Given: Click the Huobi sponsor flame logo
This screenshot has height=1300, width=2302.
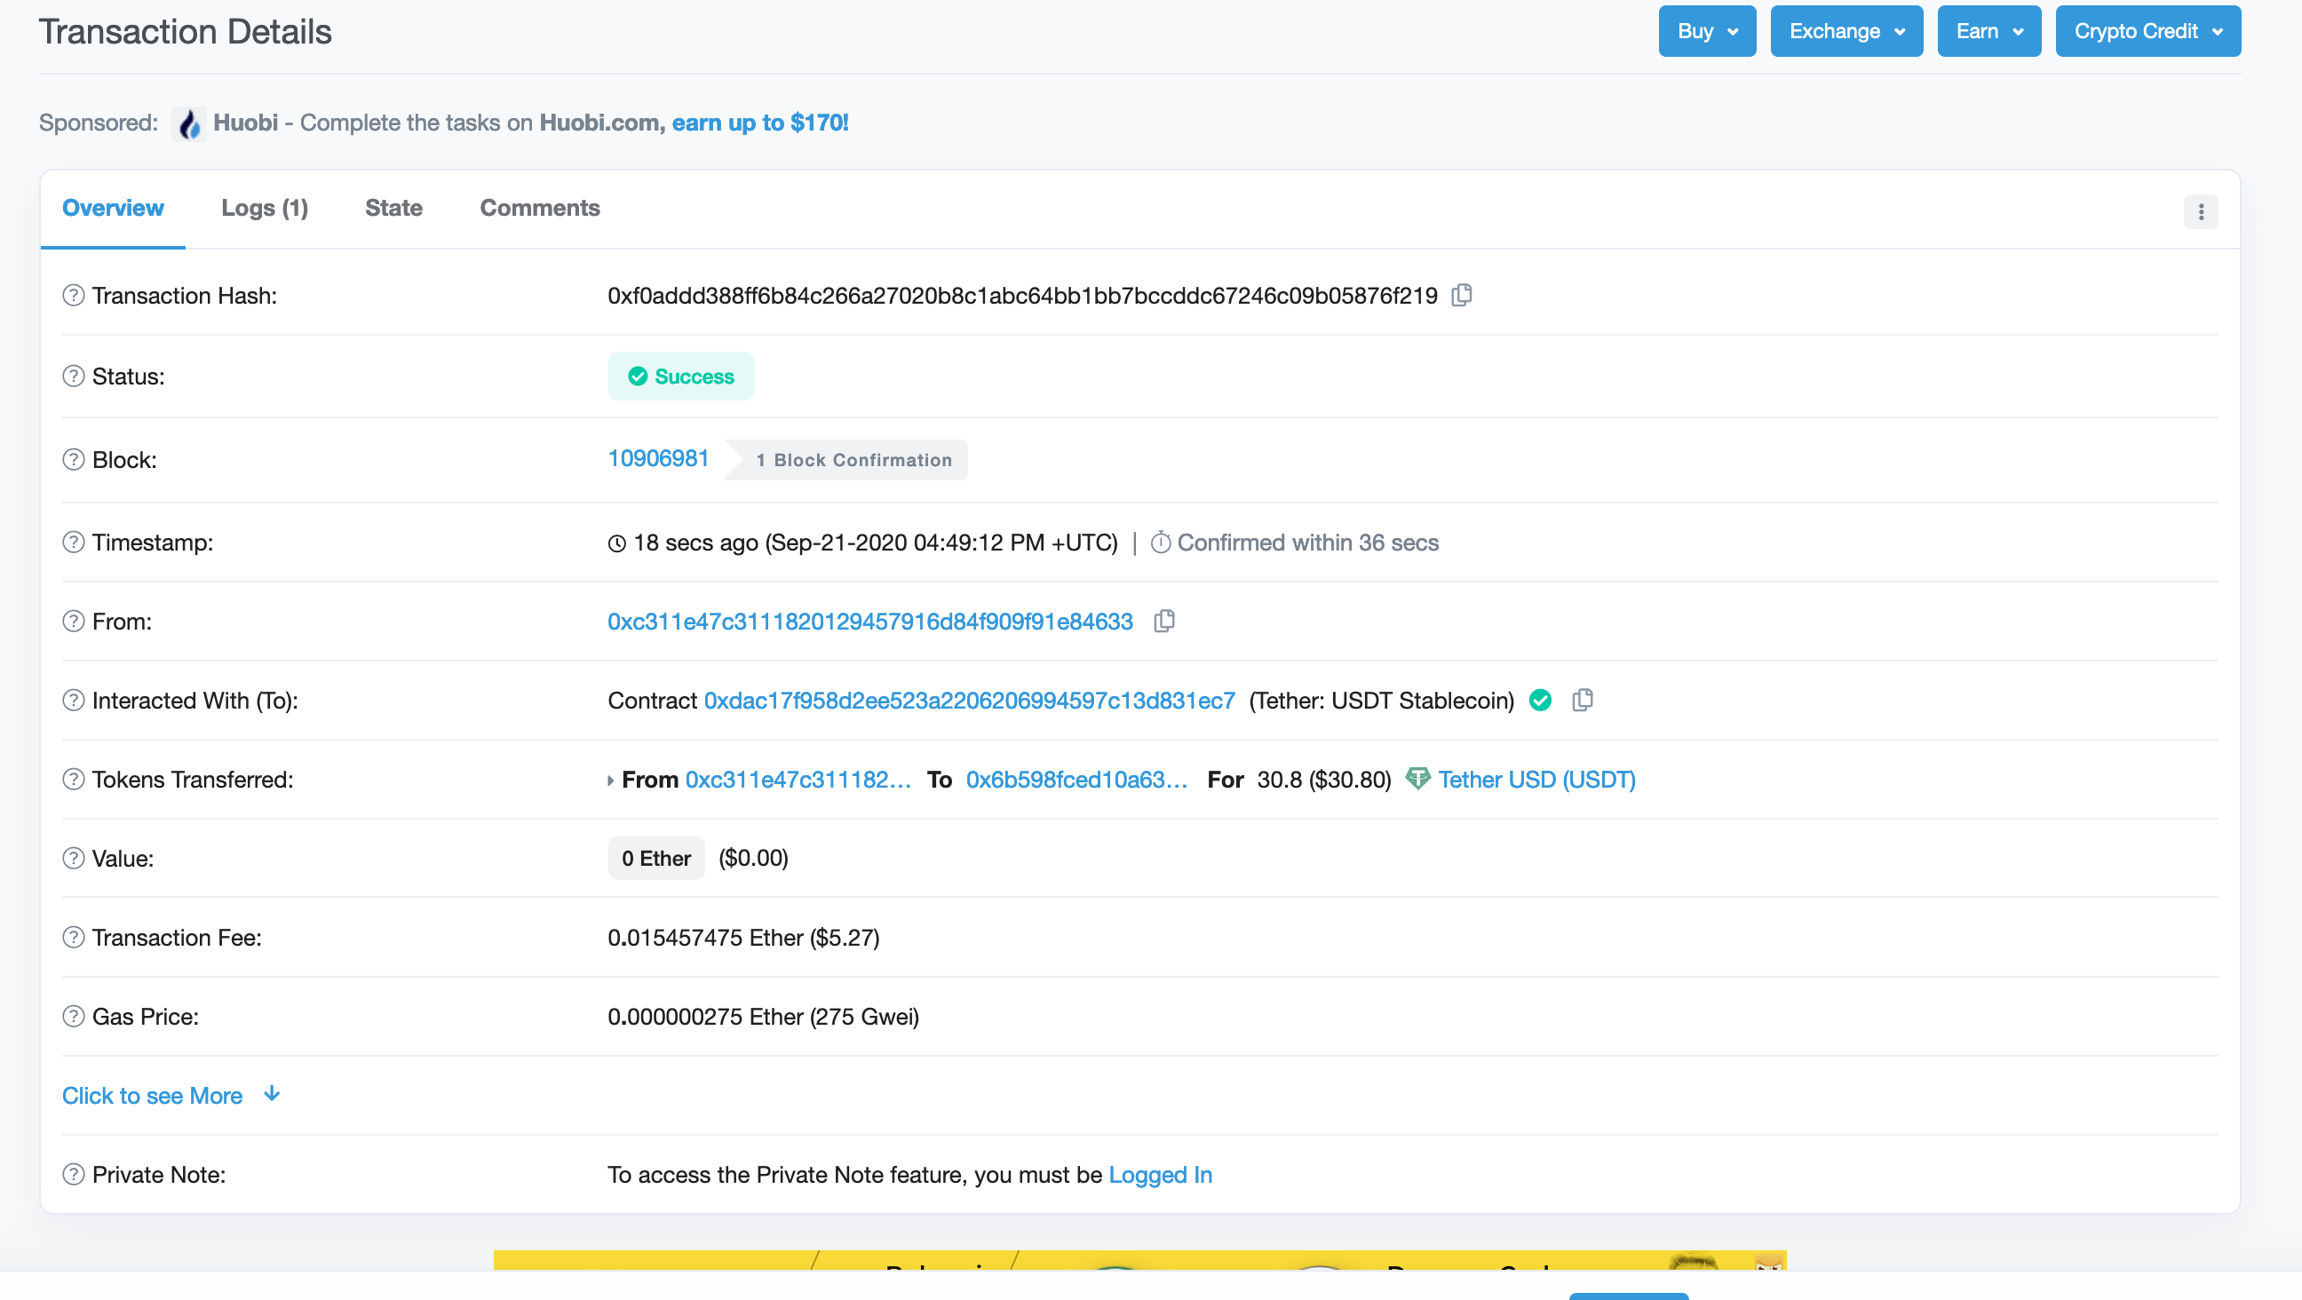Looking at the screenshot, I should (x=189, y=123).
